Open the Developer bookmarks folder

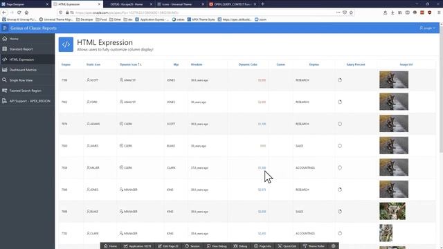pos(84,19)
